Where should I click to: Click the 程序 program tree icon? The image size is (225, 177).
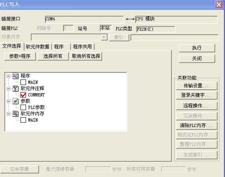[x=15, y=76]
